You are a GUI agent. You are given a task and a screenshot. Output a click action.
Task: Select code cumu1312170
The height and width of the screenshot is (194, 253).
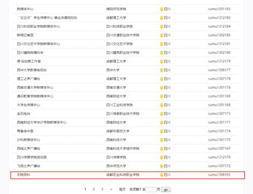coord(219,158)
